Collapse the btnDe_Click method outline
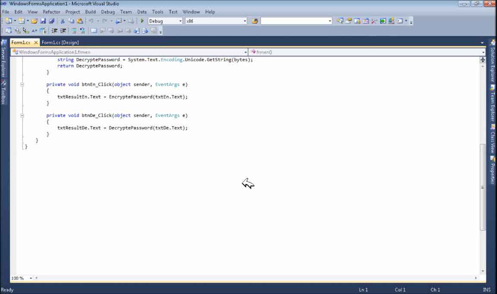This screenshot has width=497, height=294. [x=22, y=115]
